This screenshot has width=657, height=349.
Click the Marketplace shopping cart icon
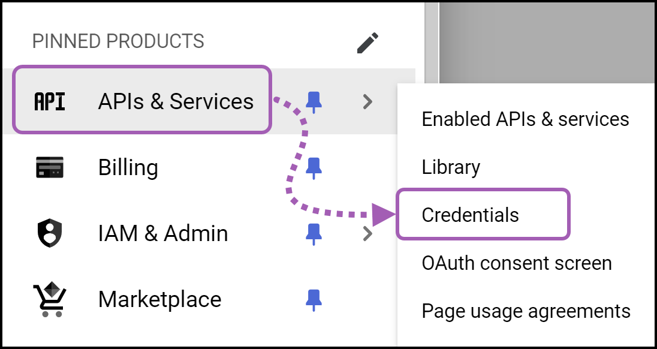click(49, 299)
